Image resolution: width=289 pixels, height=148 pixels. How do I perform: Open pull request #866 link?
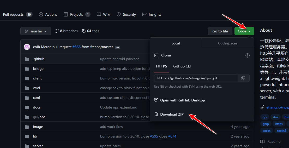point(76,47)
